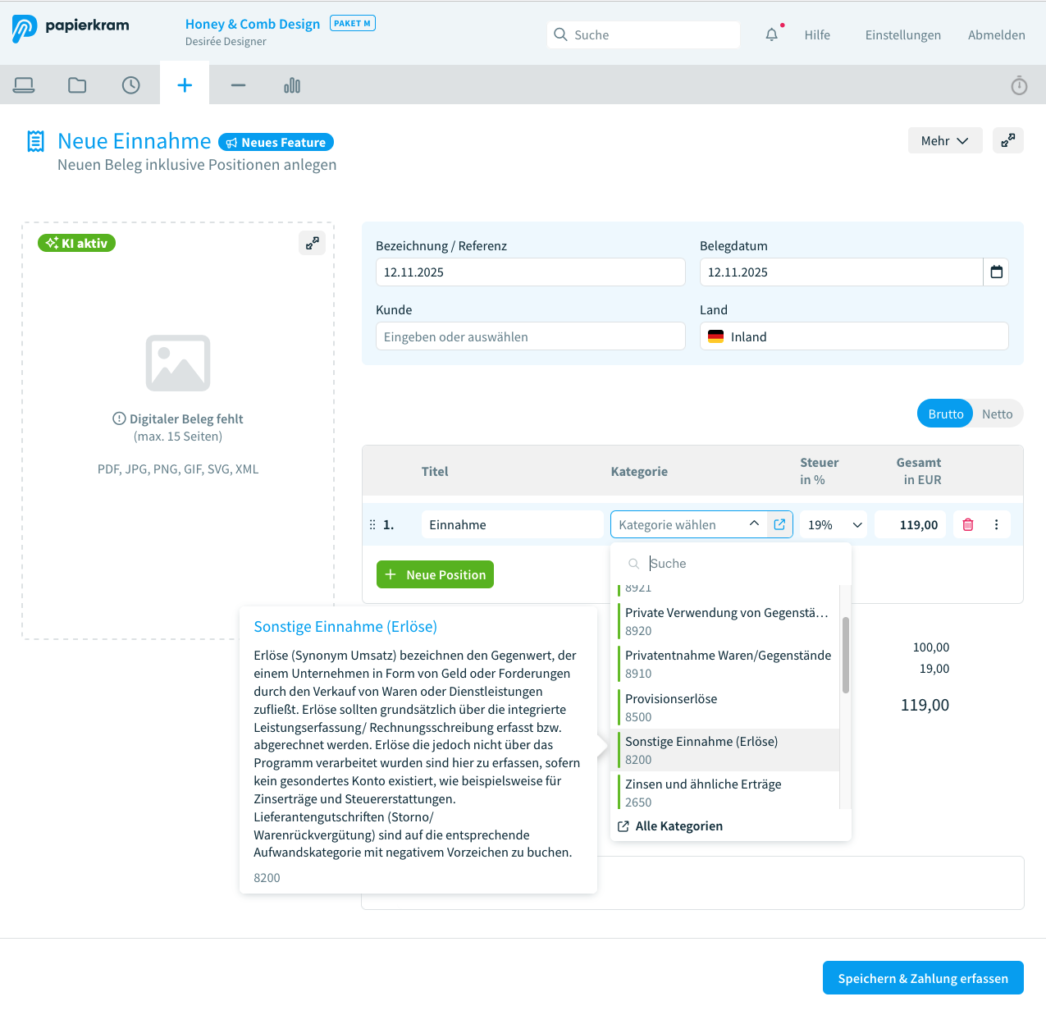The image size is (1046, 1015).
Task: Open the clock history tab
Action: coord(131,85)
